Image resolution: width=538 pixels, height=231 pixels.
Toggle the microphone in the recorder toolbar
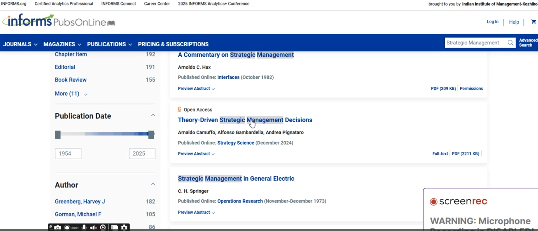(x=84, y=228)
